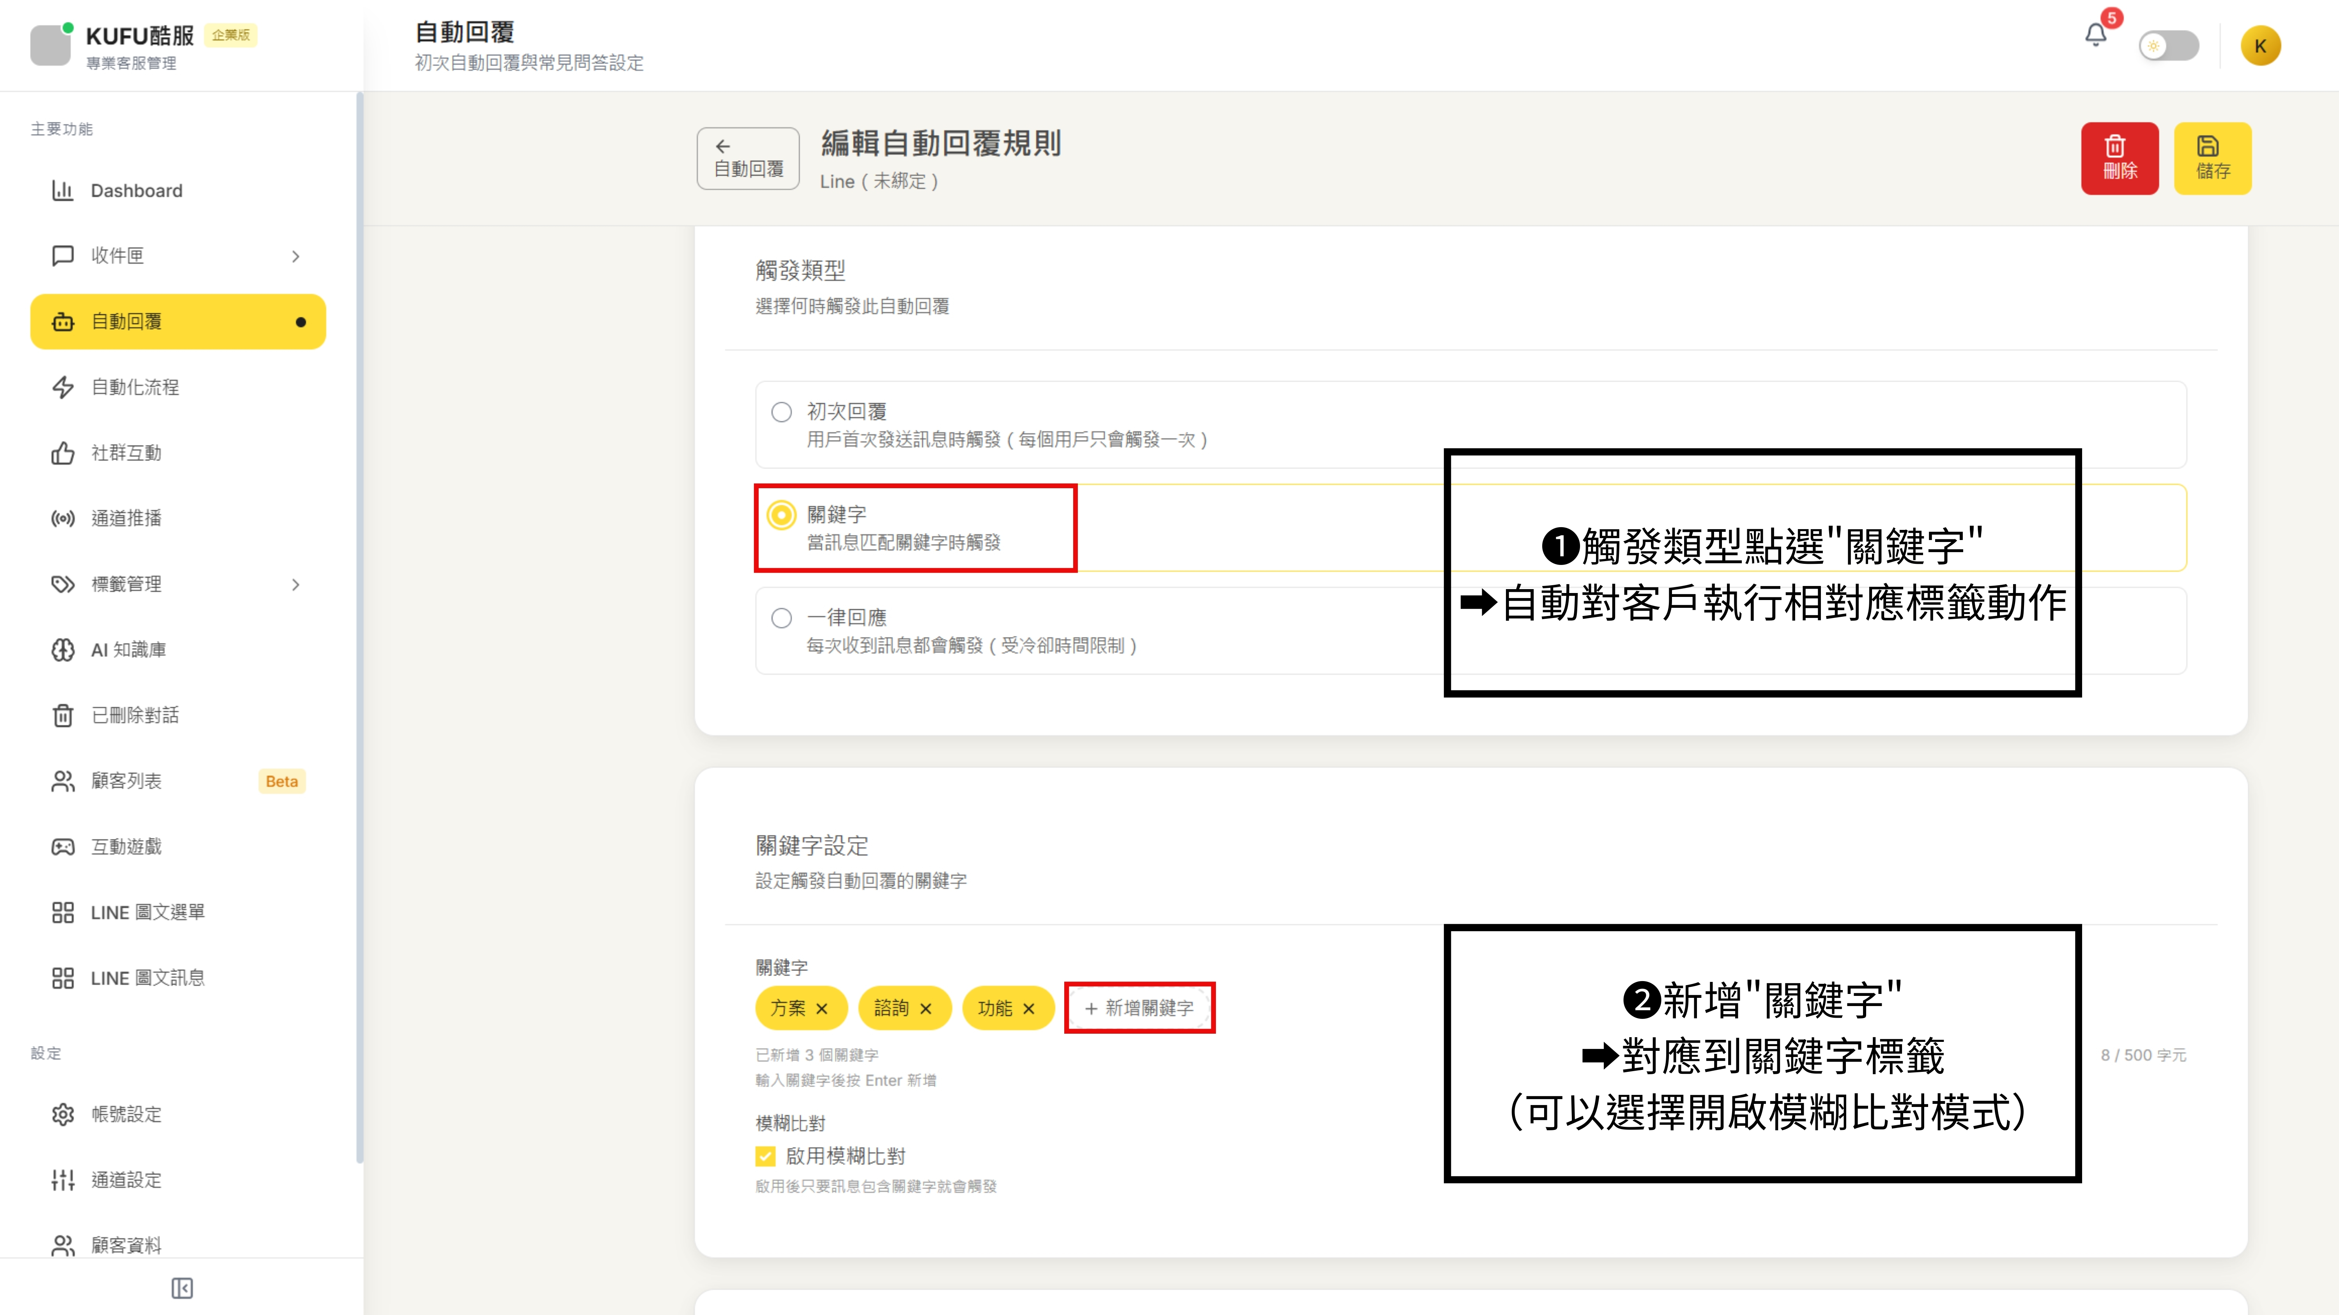Open AI 知識庫 in sidebar
Viewport: 2339px width, 1315px height.
[128, 650]
